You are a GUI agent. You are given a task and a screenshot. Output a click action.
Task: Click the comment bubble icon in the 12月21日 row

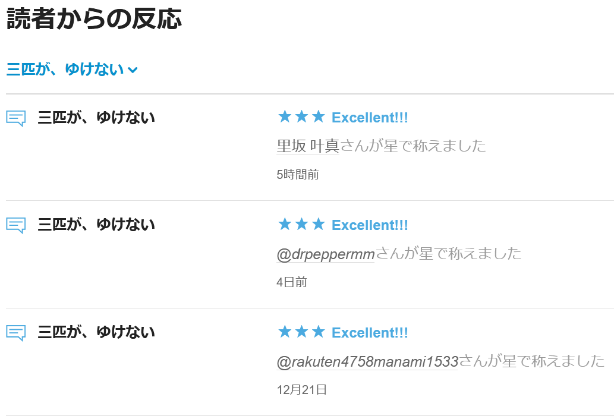point(15,333)
